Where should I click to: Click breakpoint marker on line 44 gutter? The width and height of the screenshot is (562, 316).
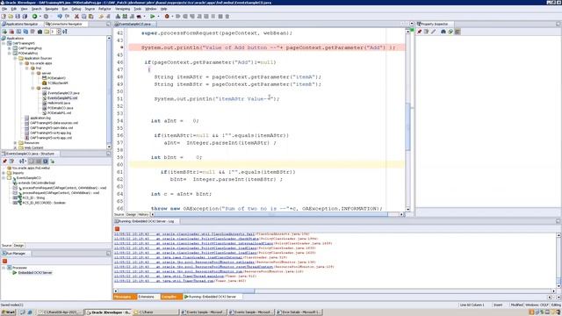(x=121, y=47)
